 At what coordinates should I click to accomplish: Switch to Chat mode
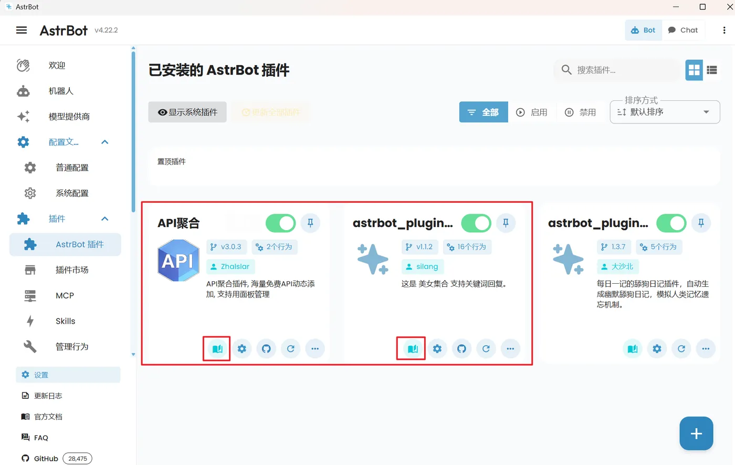click(683, 30)
